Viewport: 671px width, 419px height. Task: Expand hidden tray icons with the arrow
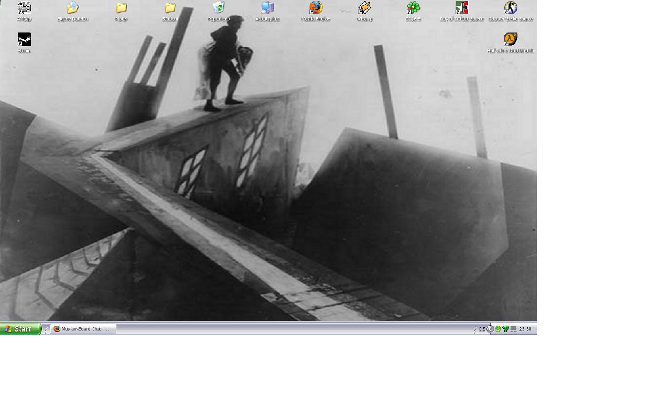click(490, 329)
